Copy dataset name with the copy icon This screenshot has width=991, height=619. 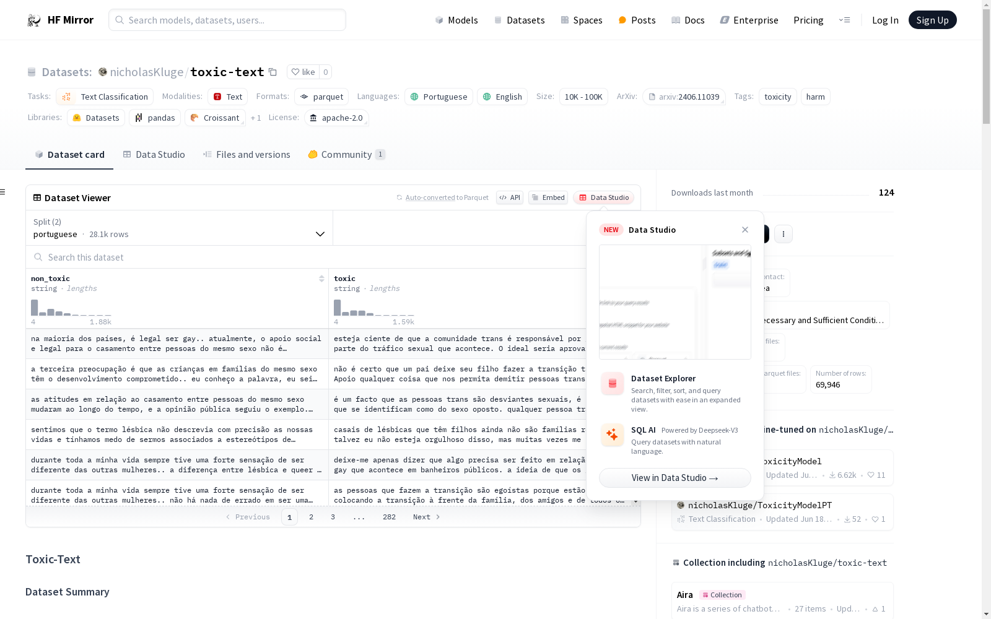coord(273,72)
